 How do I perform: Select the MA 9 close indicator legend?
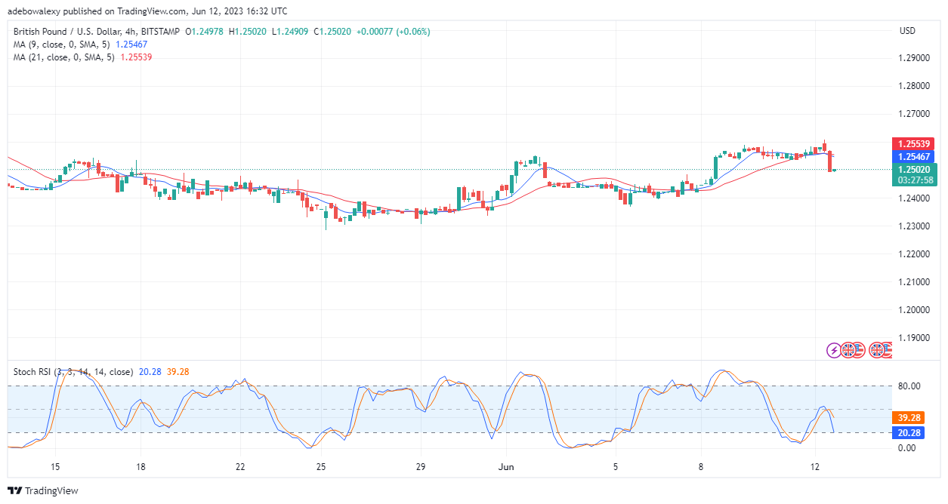coord(81,45)
